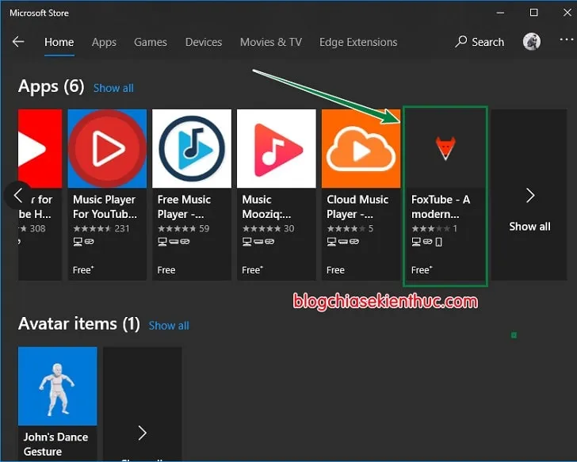
Task: Switch to the Home tab
Action: coord(59,42)
